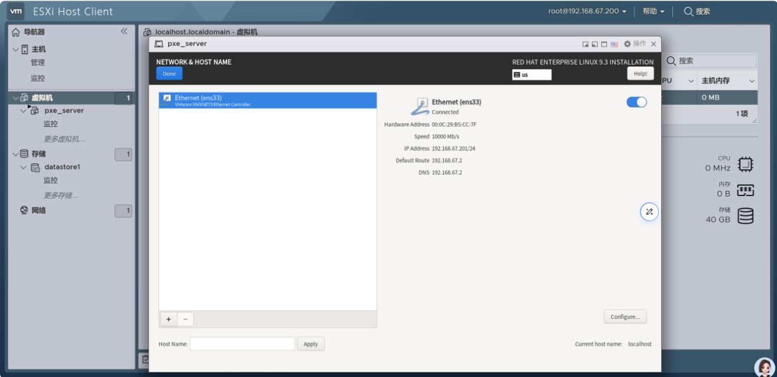Open 监控 under the host node

[38, 78]
